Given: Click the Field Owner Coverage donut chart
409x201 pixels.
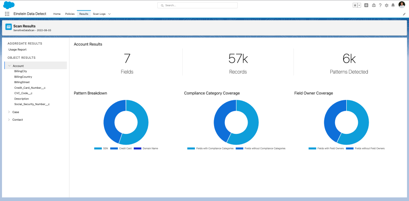Looking at the screenshot, I should (346, 122).
